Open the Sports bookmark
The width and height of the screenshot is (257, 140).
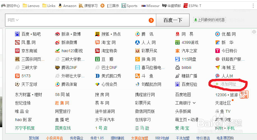click(130, 6)
